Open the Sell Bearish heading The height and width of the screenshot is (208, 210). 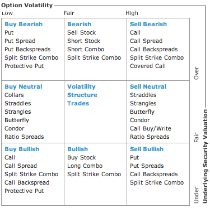pyautogui.click(x=148, y=24)
